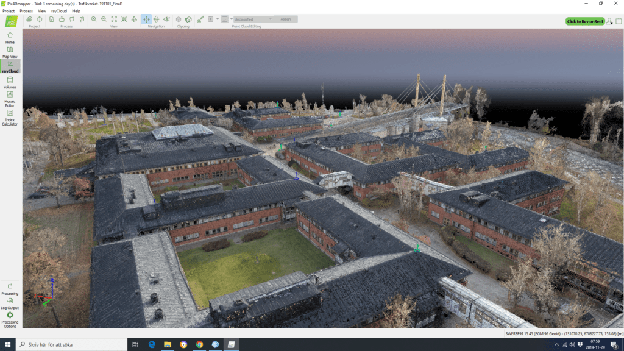Select the Standard navigation mode
Screen dimensions: 624x351
click(x=146, y=19)
